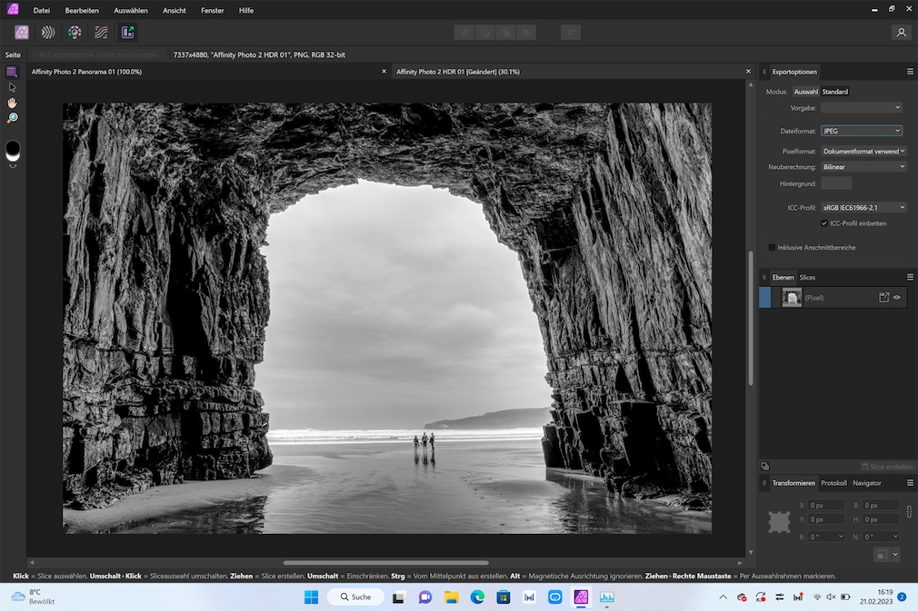
Task: Click the black and white color swatch
Action: (x=13, y=151)
